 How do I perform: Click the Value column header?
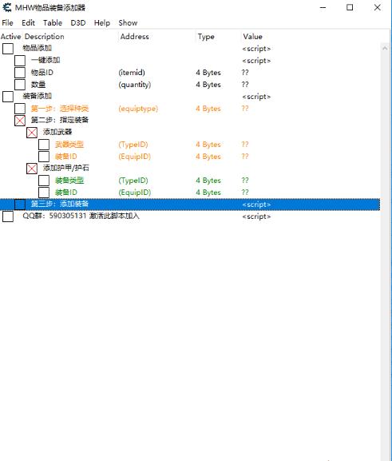[x=252, y=37]
